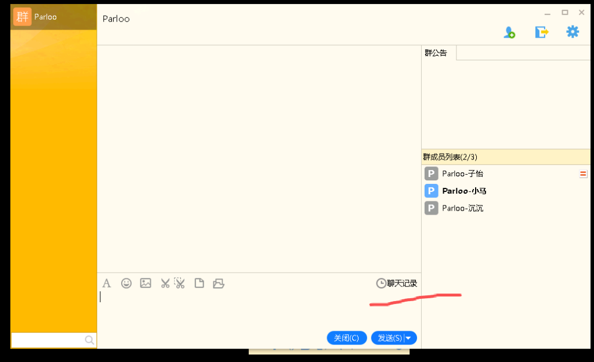Click the insert image icon
Screen dimensions: 594x362
pos(146,283)
